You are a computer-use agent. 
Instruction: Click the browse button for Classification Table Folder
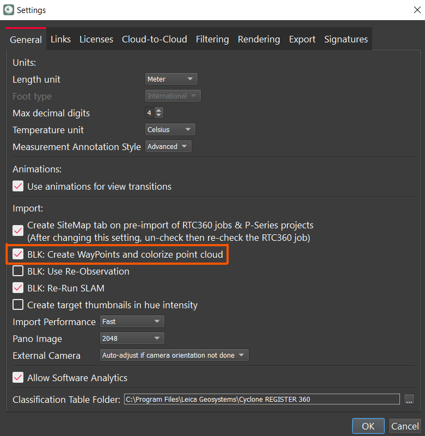[409, 400]
